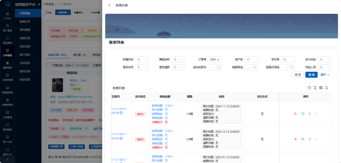
Task: Open the 成功扣款日 date range picker
Action: click(215, 67)
